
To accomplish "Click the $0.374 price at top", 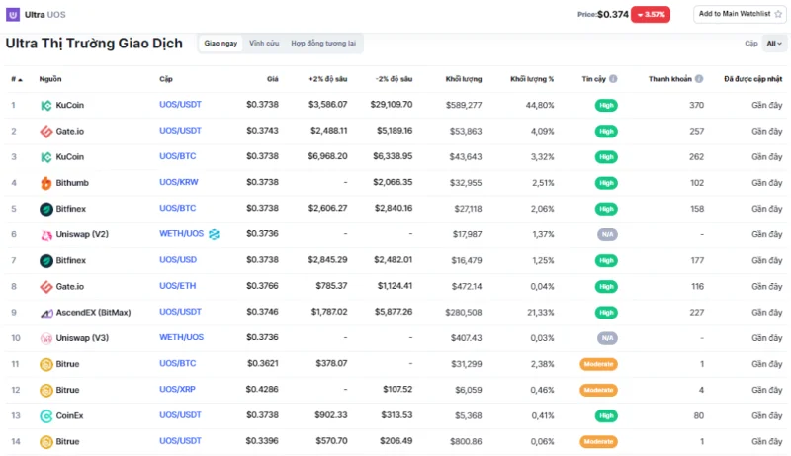I will pyautogui.click(x=613, y=14).
